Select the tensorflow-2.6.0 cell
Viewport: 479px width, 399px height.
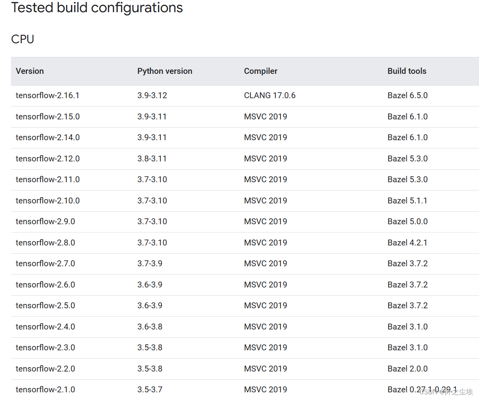pos(45,285)
